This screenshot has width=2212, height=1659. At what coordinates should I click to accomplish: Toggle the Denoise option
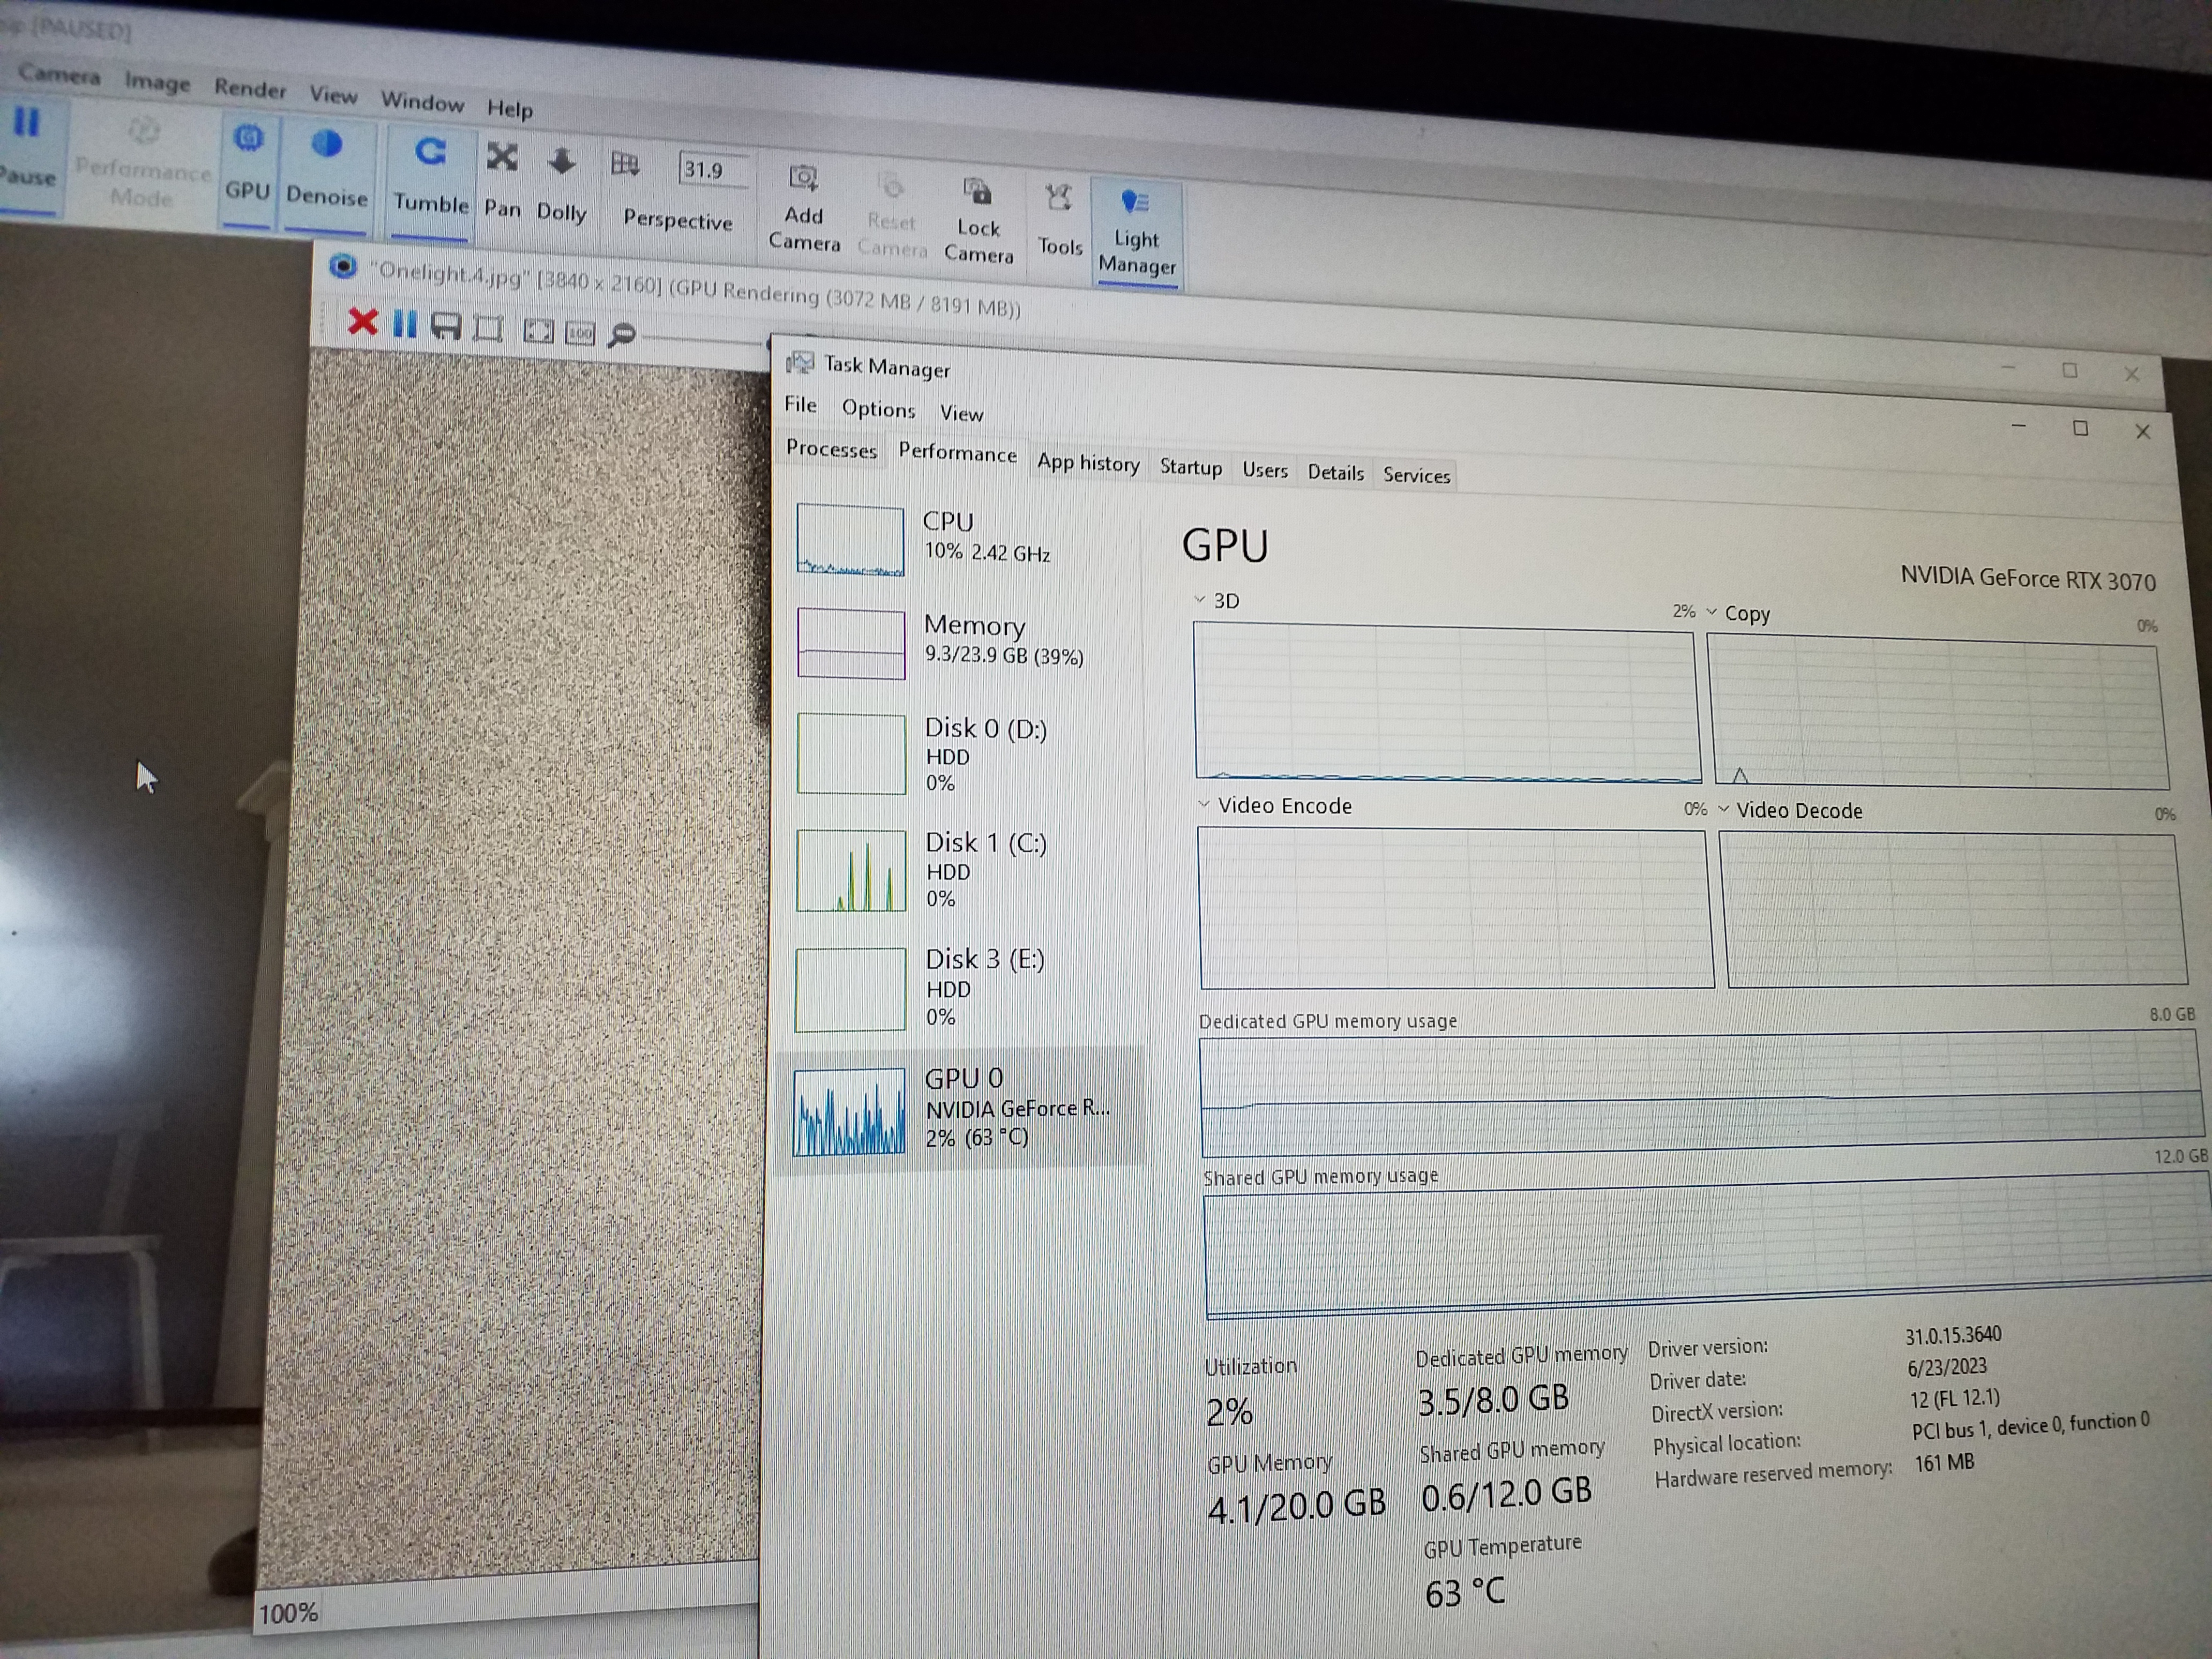326,166
